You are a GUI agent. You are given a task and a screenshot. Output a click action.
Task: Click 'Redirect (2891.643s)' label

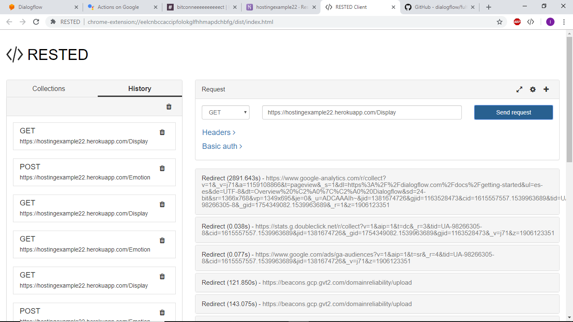click(x=231, y=178)
